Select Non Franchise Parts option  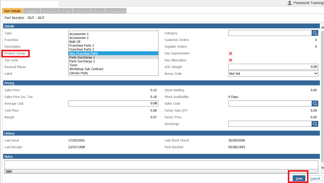click(113, 53)
